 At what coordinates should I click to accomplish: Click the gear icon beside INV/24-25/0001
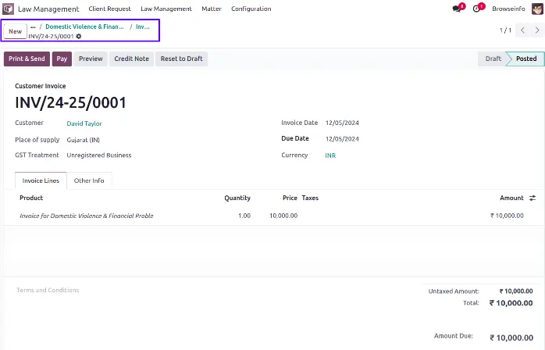(x=78, y=37)
